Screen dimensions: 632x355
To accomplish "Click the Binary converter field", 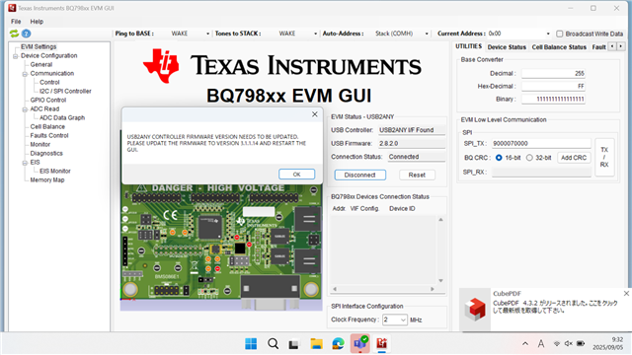I will point(553,99).
